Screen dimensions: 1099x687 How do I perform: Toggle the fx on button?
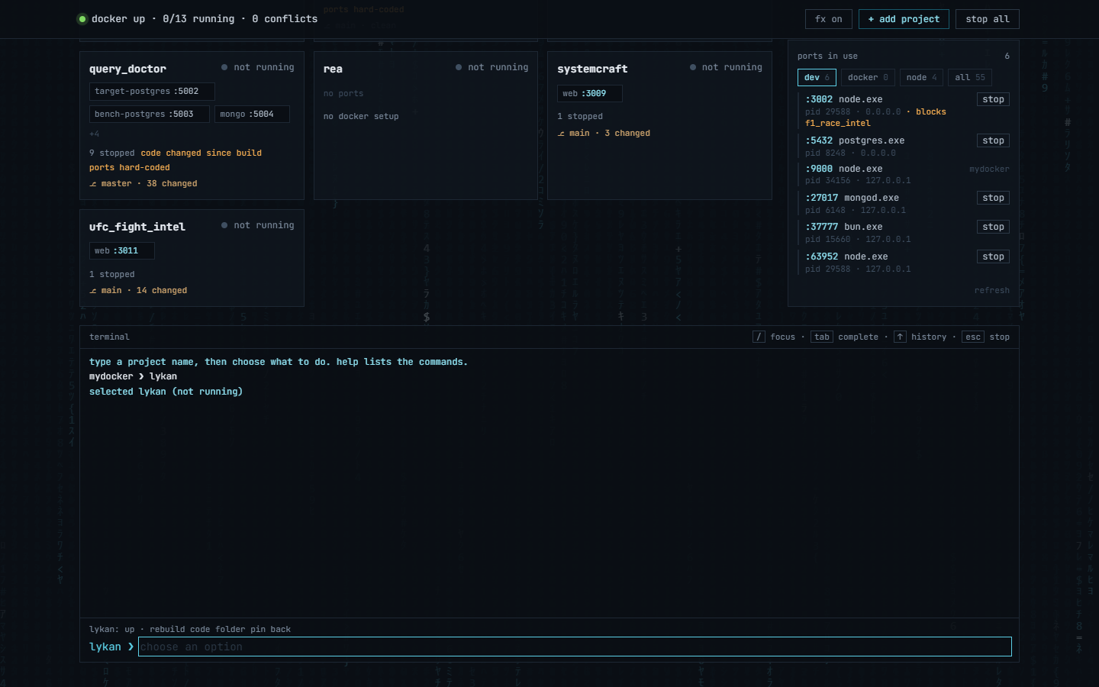coord(828,19)
